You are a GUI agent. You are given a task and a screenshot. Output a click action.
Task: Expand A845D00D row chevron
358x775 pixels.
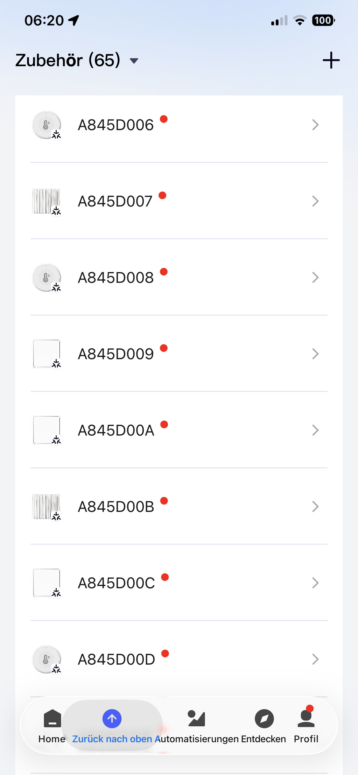coord(315,659)
